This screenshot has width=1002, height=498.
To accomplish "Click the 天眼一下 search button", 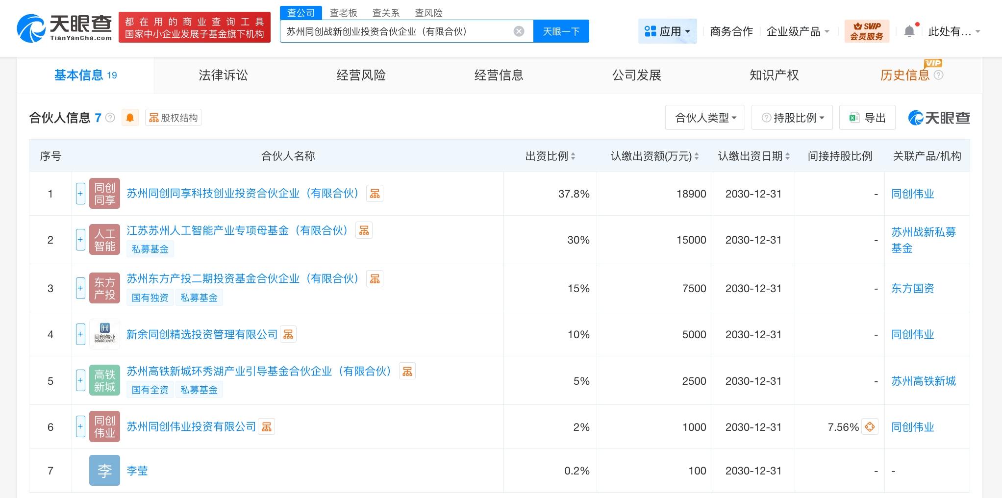I will 561,31.
